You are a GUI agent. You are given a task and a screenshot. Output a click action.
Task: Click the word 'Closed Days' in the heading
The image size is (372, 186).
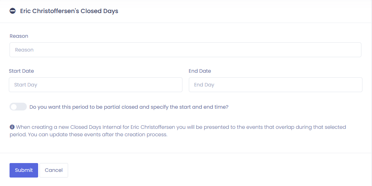click(100, 11)
